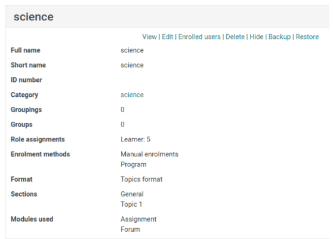Click the Program enrolment method
This screenshot has width=333, height=239.
(x=133, y=164)
